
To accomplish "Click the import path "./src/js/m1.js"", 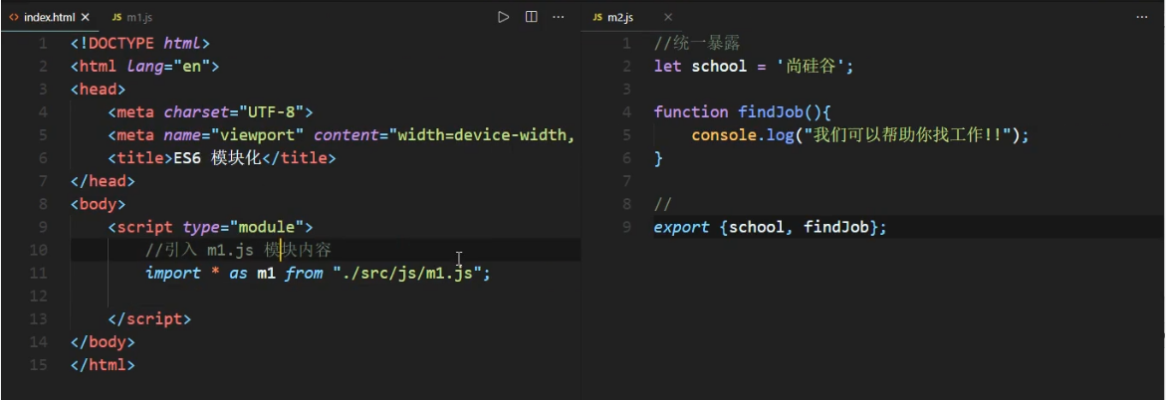I will pyautogui.click(x=407, y=273).
